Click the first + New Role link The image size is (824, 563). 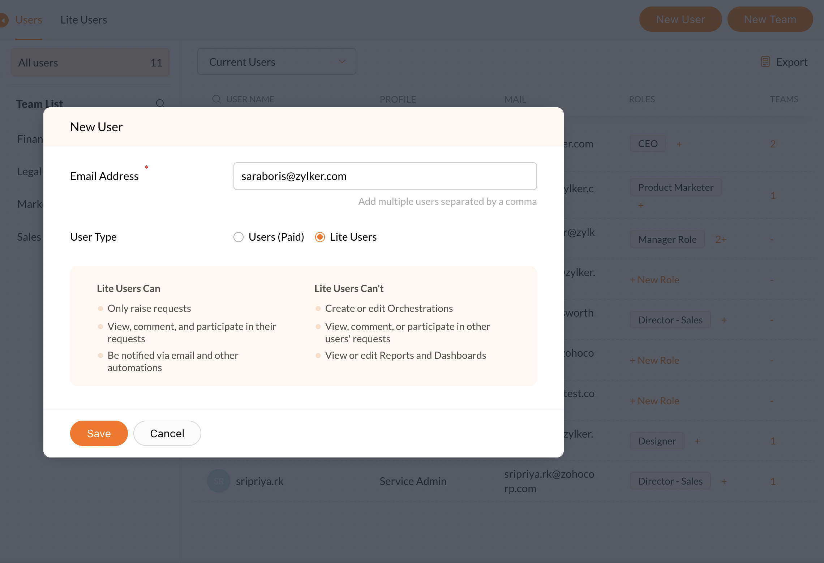click(x=655, y=280)
